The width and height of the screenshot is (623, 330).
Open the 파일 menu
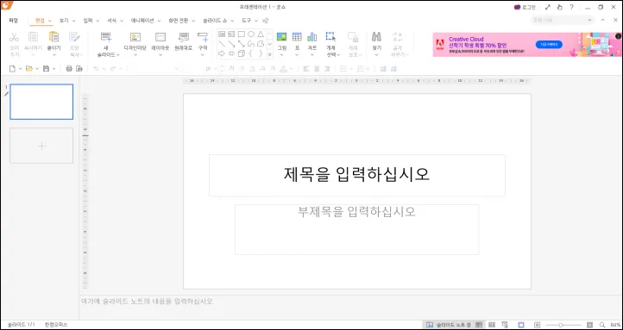click(x=14, y=20)
